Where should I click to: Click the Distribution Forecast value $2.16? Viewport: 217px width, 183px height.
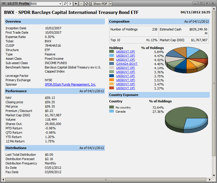pyautogui.click(x=49, y=159)
